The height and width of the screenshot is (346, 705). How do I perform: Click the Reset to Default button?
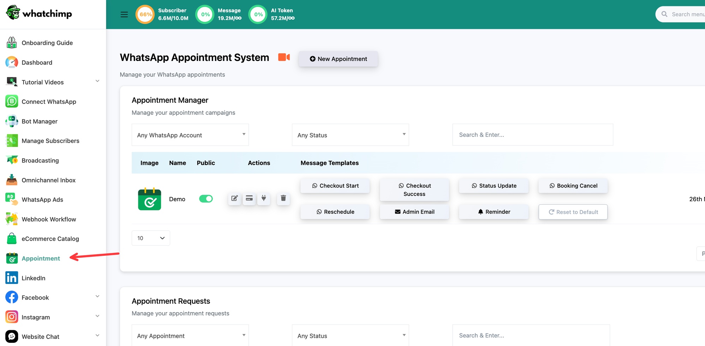coord(573,212)
